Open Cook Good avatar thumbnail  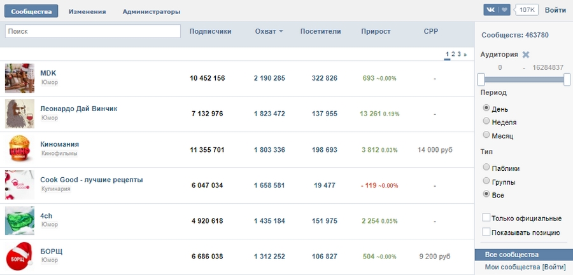tap(20, 185)
